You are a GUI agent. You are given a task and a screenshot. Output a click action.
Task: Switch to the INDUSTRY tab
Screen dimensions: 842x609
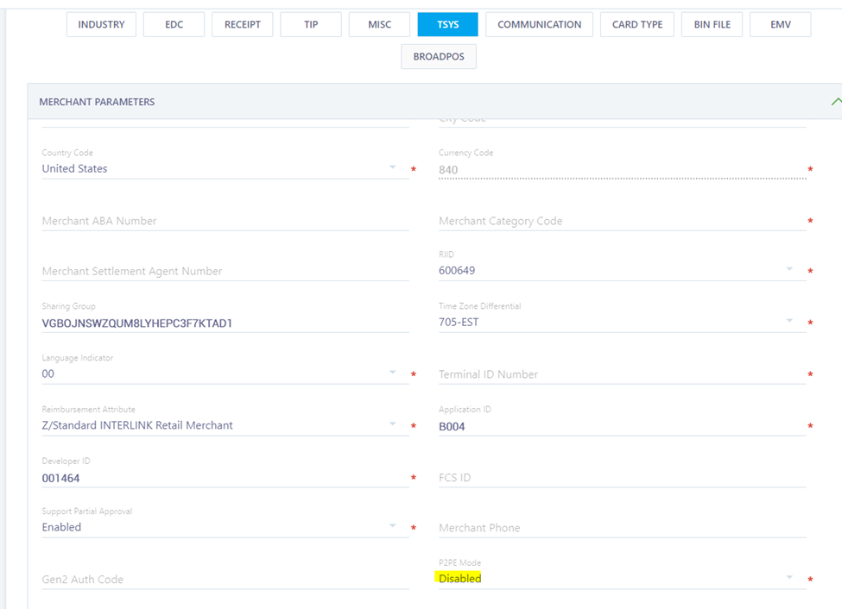[x=101, y=25]
